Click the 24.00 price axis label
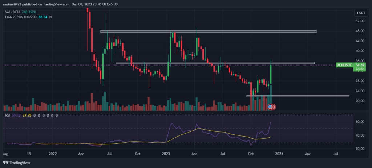Image resolution: width=372 pixels, height=168 pixels. click(x=360, y=91)
